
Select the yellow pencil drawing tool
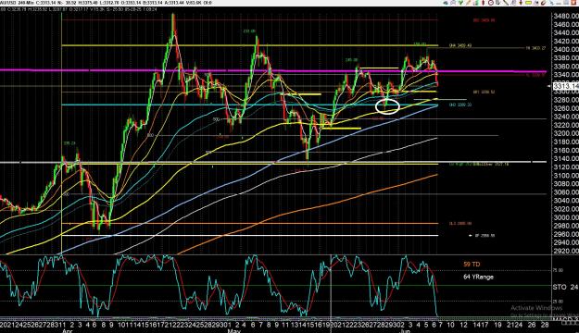tap(468, 3)
